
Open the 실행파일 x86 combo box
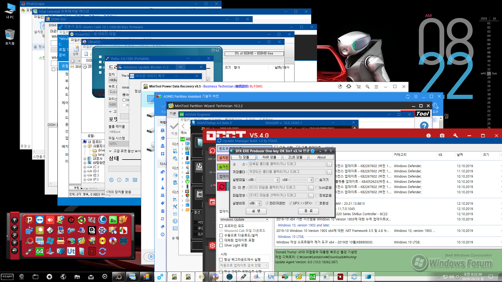pos(268,180)
